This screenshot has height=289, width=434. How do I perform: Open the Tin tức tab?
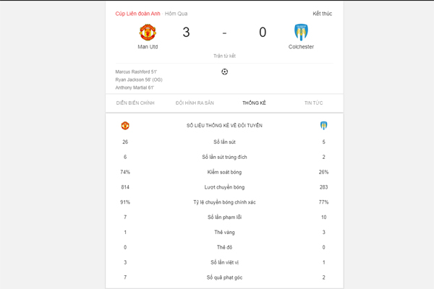[x=314, y=103]
